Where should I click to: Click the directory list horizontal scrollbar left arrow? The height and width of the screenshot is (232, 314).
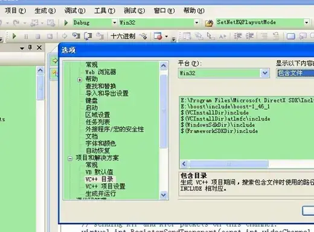184,164
